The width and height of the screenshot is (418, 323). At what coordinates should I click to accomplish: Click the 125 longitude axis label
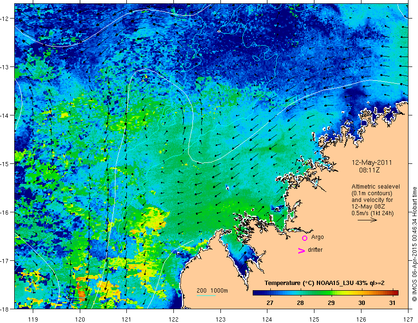click(x=314, y=319)
